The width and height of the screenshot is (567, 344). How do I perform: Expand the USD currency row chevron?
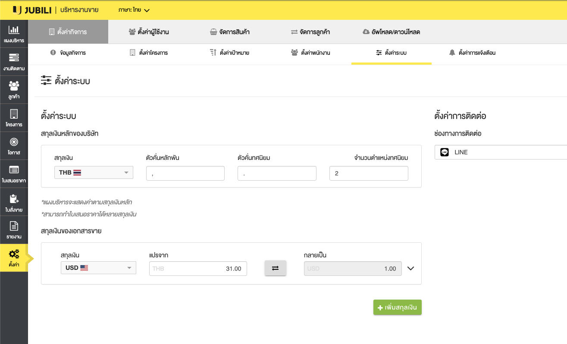(x=410, y=268)
